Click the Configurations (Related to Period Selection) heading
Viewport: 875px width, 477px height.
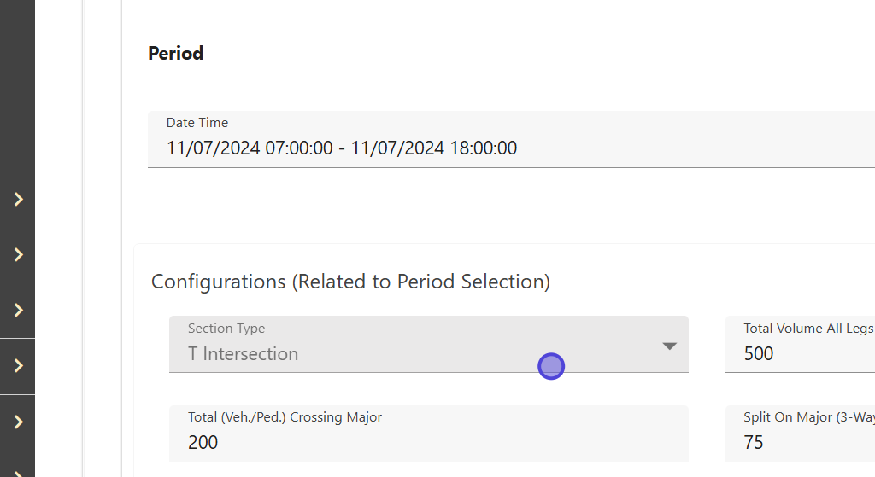coord(350,282)
